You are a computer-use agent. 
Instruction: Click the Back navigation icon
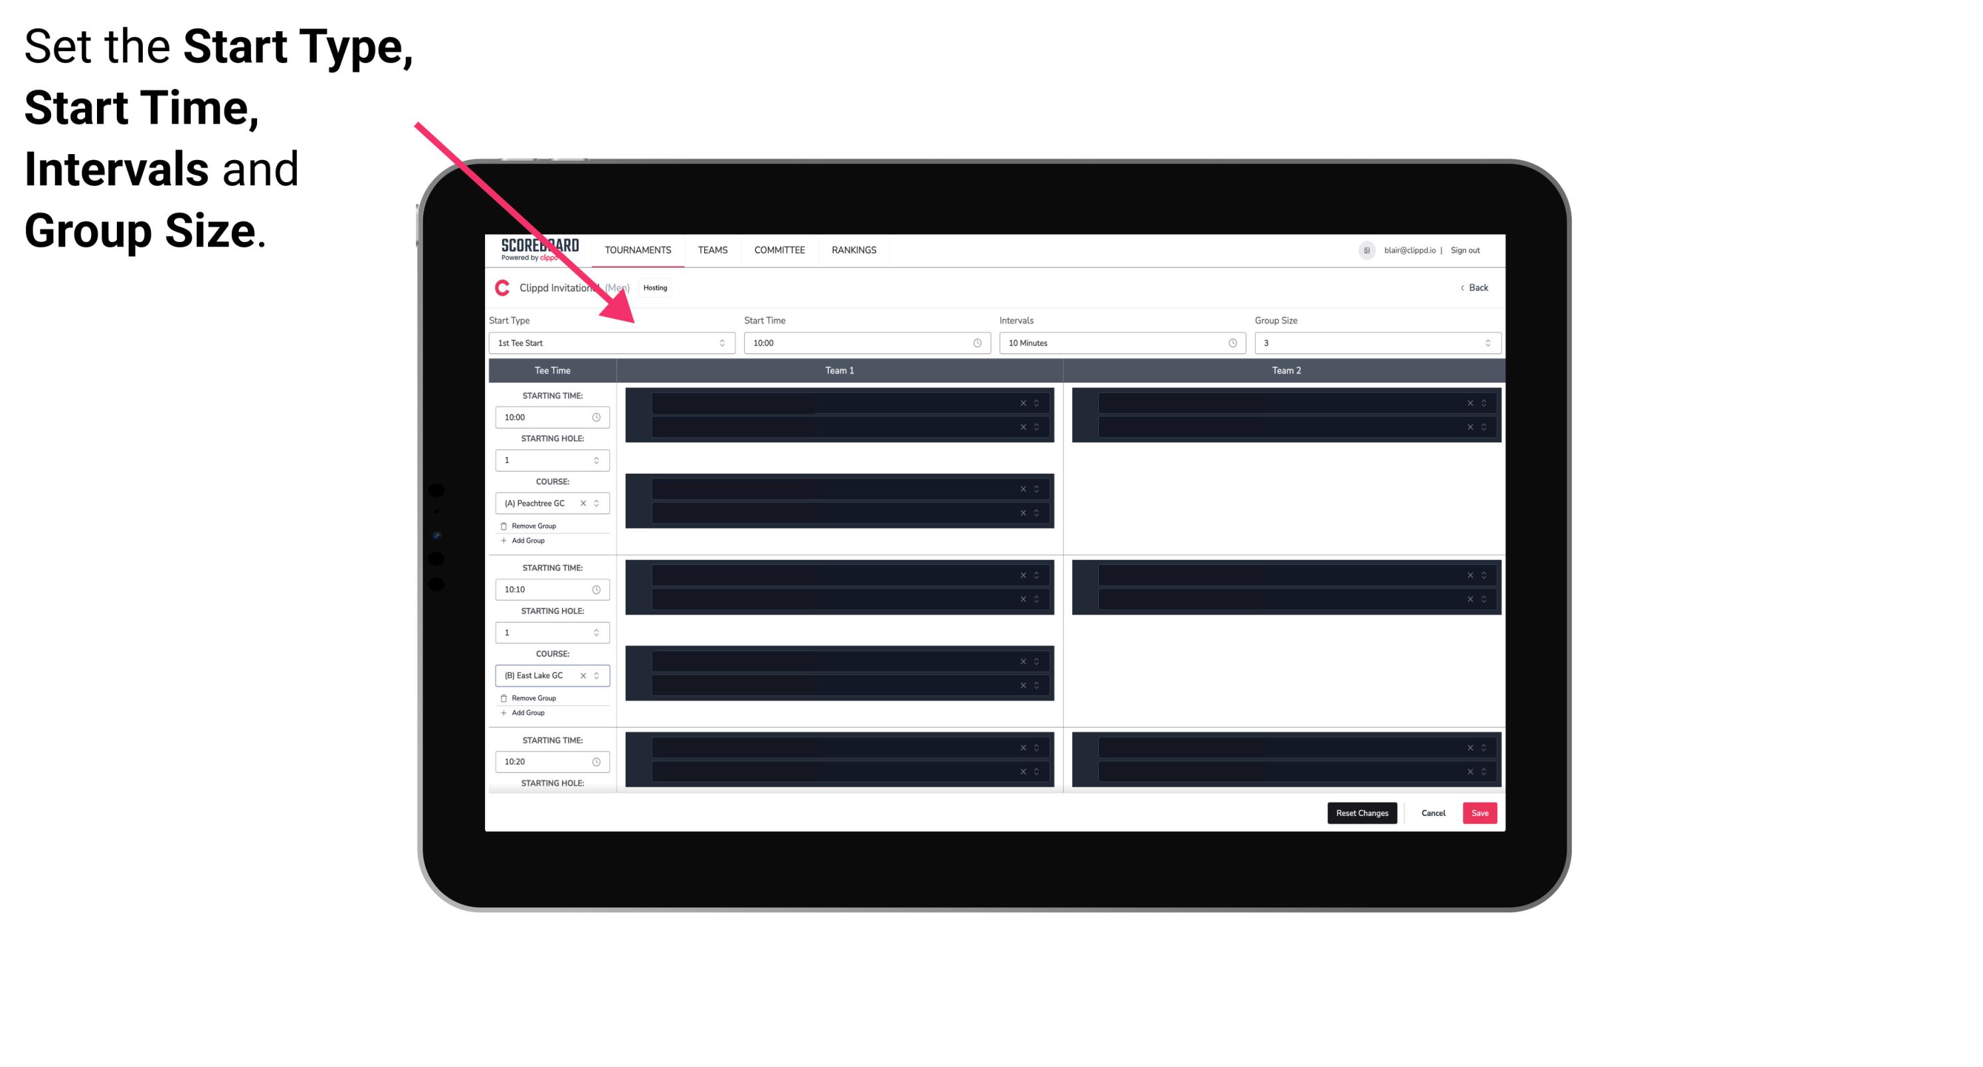pyautogui.click(x=1462, y=286)
